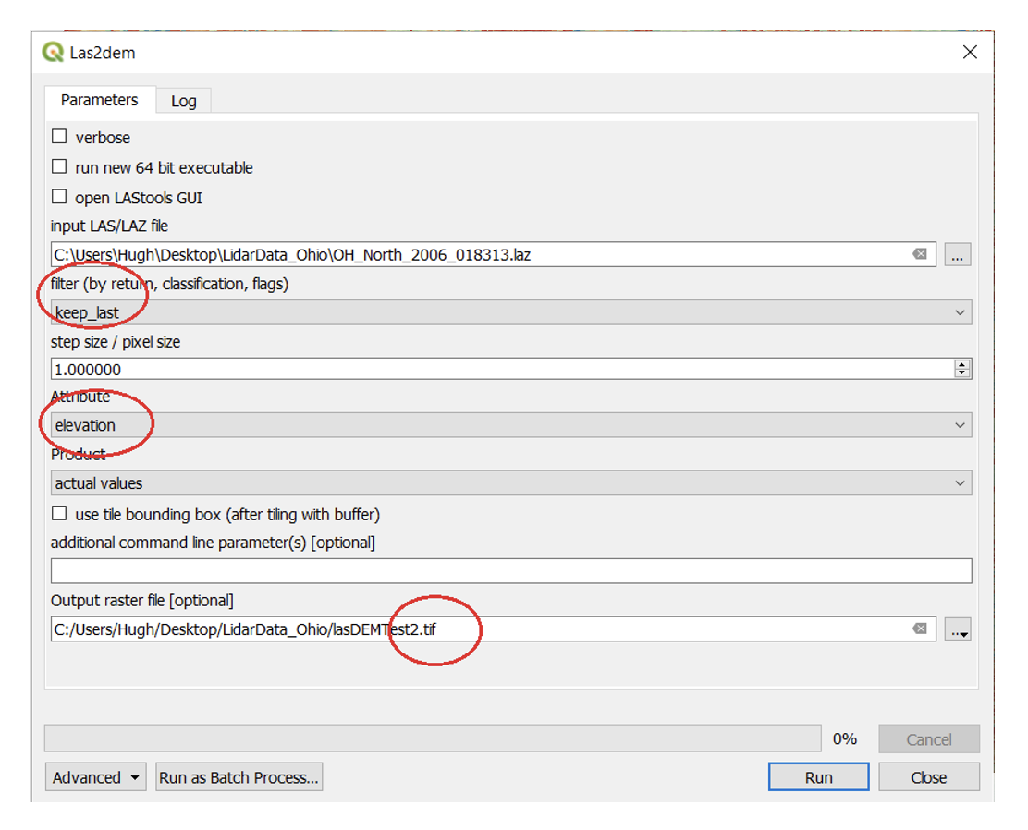Click the Run button
1028x830 pixels.
tap(819, 777)
